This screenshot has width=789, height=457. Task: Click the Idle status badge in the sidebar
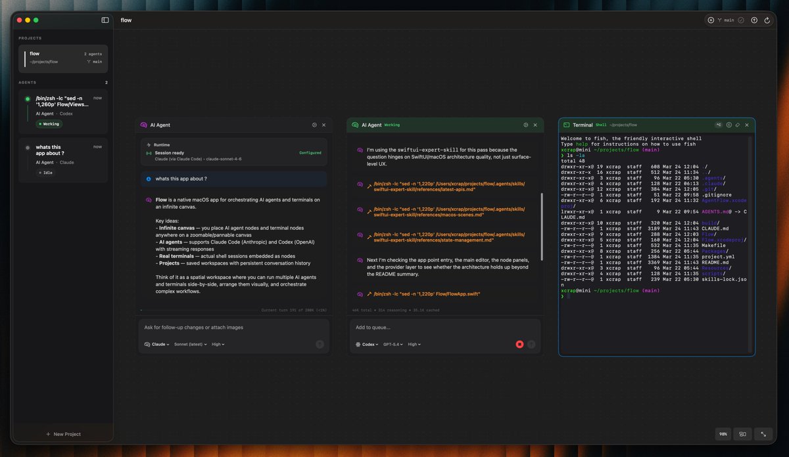coord(46,173)
